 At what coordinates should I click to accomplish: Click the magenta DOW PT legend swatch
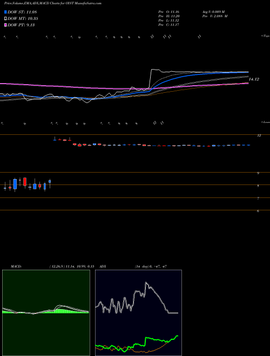click(x=6, y=25)
